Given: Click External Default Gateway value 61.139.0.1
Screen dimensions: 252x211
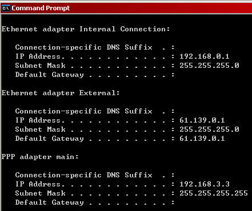Looking at the screenshot, I should pyautogui.click(x=202, y=139).
